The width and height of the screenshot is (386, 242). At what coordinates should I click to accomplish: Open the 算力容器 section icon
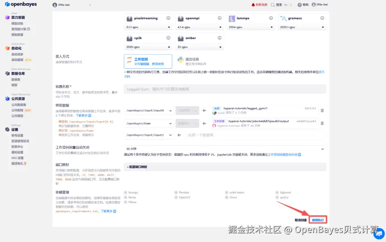[8, 17]
